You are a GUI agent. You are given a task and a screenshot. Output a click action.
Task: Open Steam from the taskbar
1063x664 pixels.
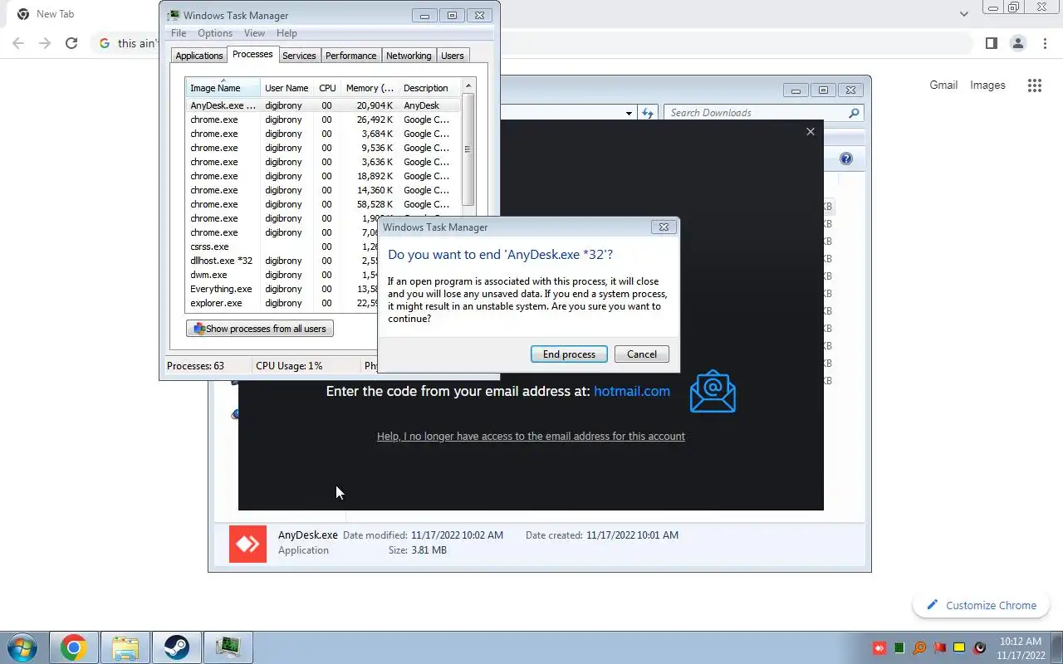click(x=176, y=647)
